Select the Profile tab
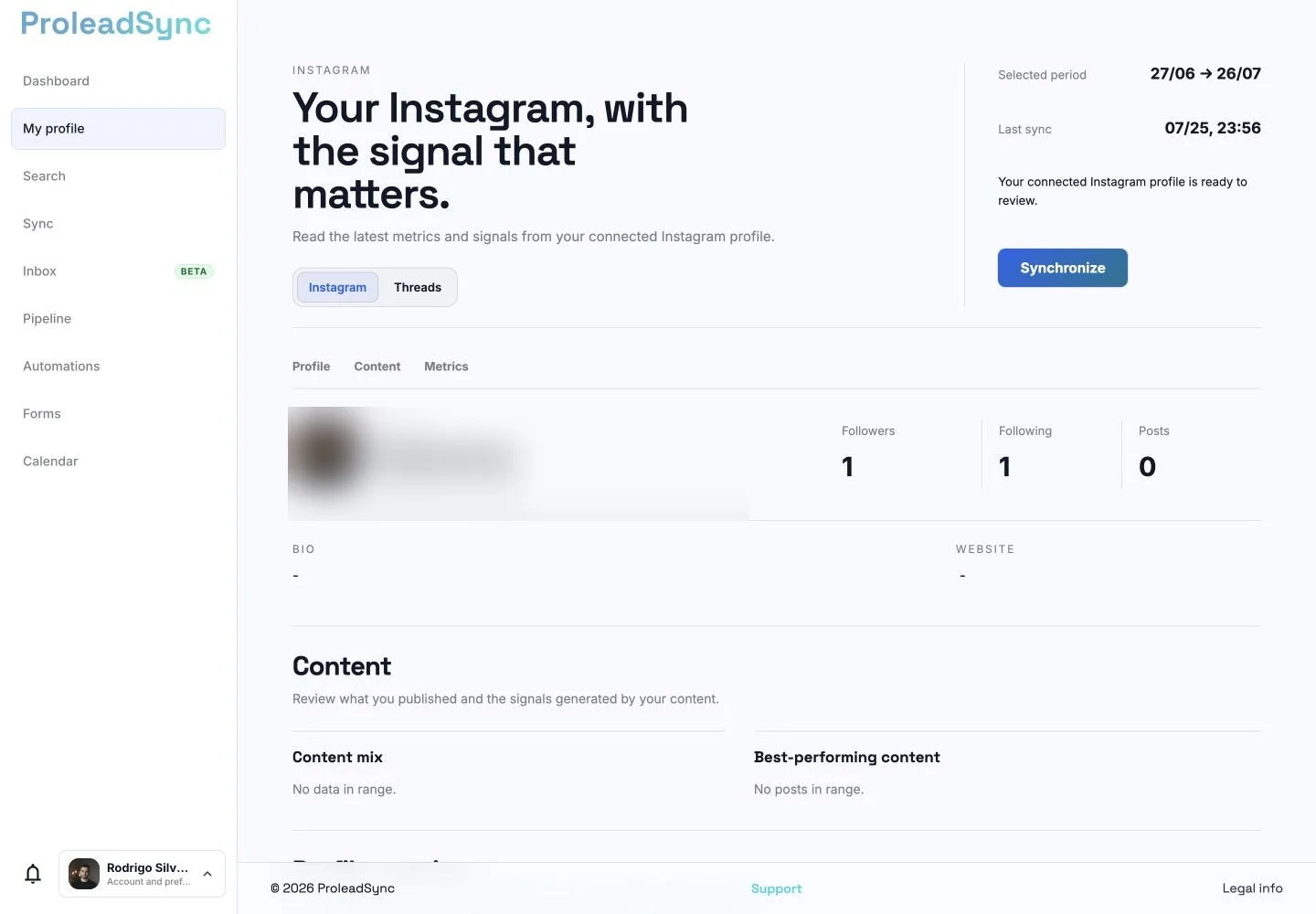 [x=311, y=367]
